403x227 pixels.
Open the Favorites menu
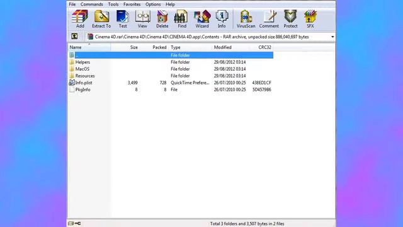coord(132,4)
